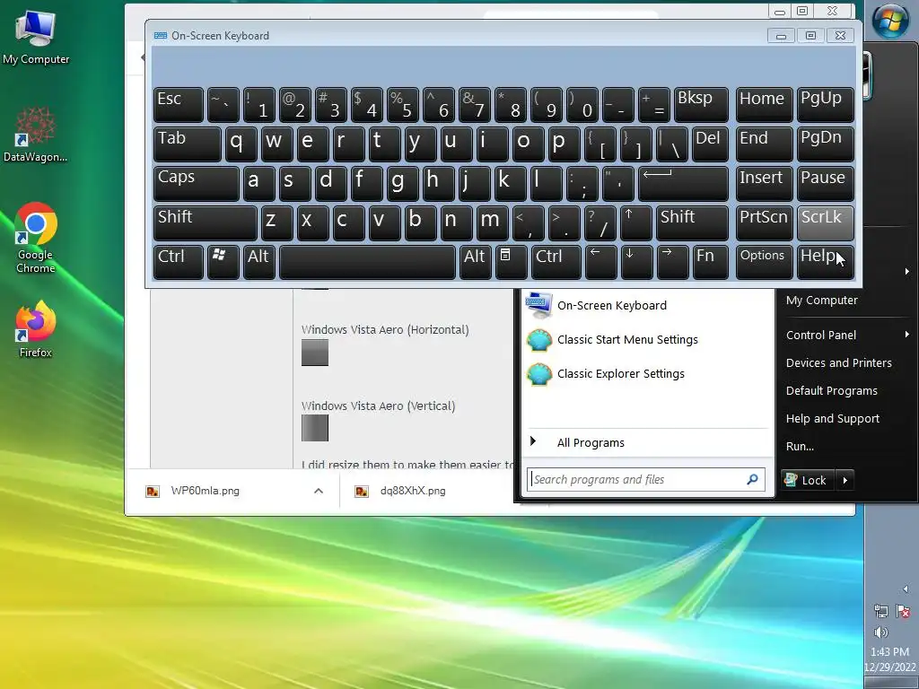Expand Control Panel submenu arrow

click(x=906, y=335)
